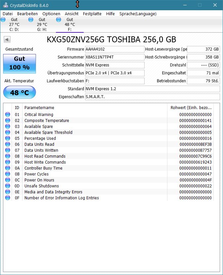Open the Ansicht menu

(x=72, y=14)
